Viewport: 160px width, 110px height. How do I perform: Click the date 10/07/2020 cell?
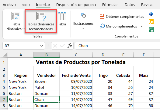(76, 87)
